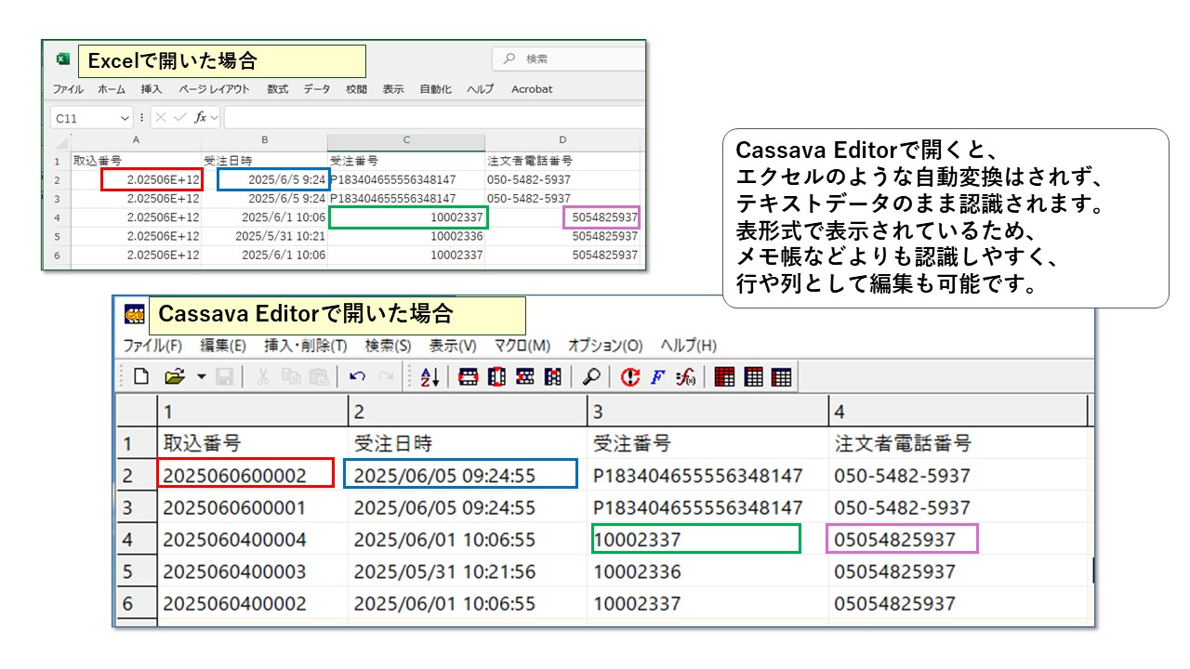Open the ファイル tab in Excel
Image resolution: width=1190 pixels, height=669 pixels.
[x=68, y=89]
